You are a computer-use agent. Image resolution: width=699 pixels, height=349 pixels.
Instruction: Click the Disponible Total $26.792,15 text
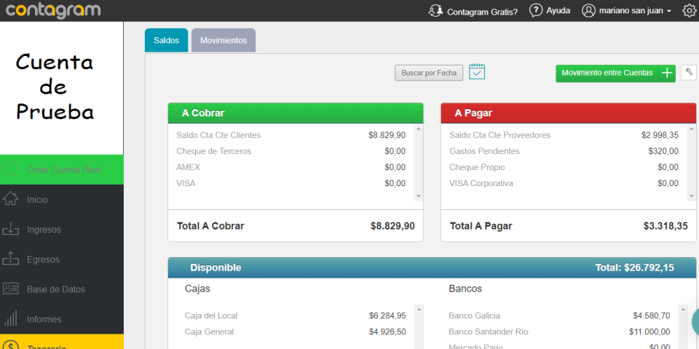[635, 268]
